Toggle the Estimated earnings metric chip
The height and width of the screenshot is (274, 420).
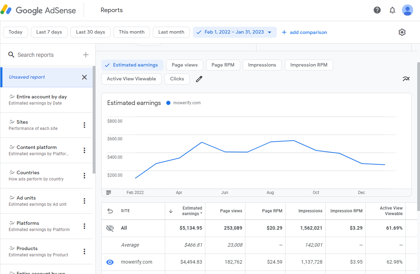click(132, 65)
